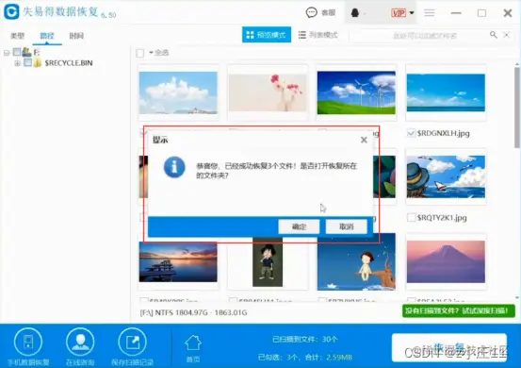Open the wind turbines thumbnail

(x=356, y=92)
